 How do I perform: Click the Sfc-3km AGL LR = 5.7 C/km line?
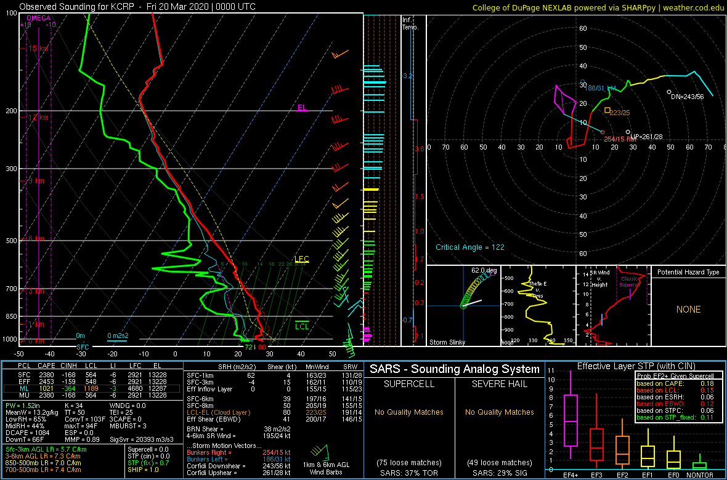coord(46,449)
